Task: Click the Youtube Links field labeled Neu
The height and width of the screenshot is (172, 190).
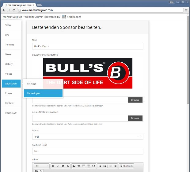Action: [x=88, y=151]
